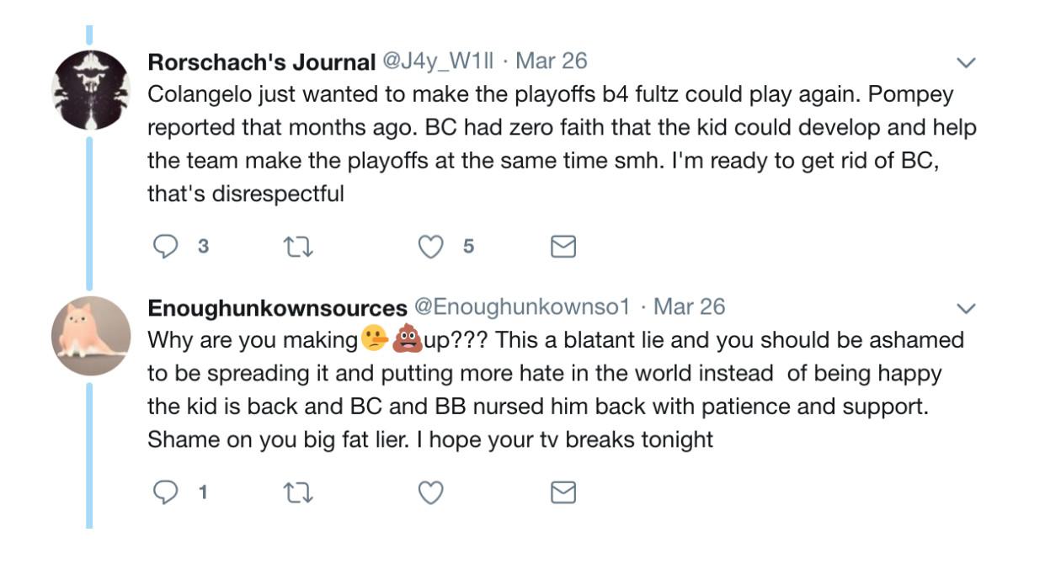
Task: Like Enoughunkownsources tweet
Action: click(431, 492)
